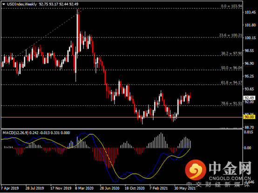Select the 38.2 = 97.90 Fibonacci level
258x193 pixels.
coord(231,53)
